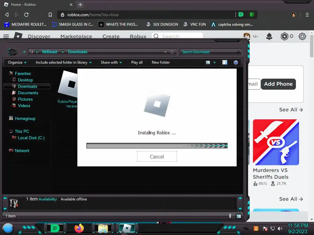This screenshot has height=235, width=314.
Task: Open Roblox notifications bell
Action: [x=269, y=36]
